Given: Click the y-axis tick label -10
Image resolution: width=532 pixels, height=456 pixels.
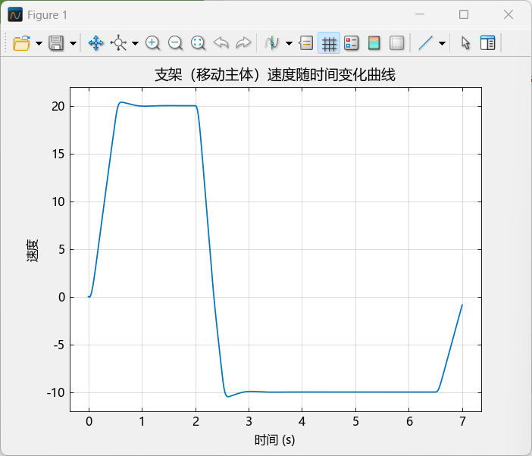Looking at the screenshot, I should pos(55,393).
